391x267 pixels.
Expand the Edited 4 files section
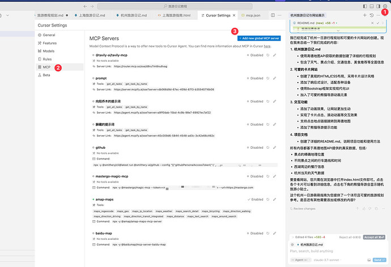pos(308,237)
